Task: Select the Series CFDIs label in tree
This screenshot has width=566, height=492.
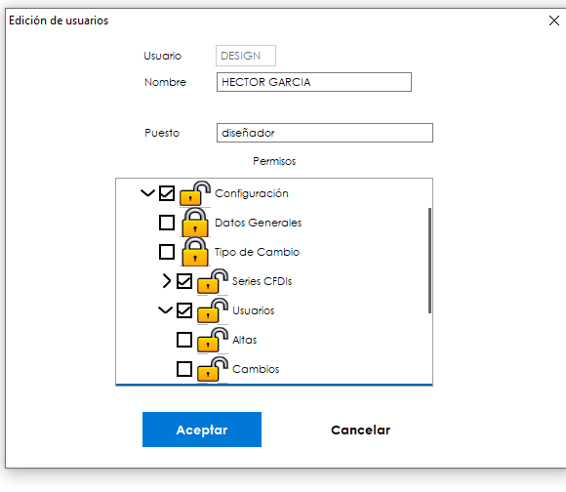Action: pos(263,281)
